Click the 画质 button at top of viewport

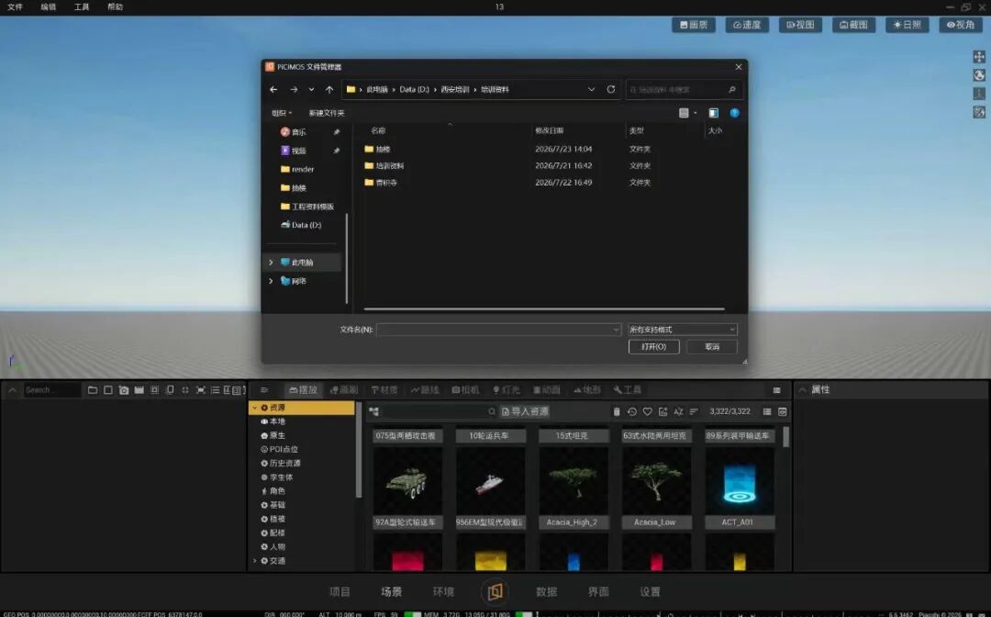(x=694, y=25)
